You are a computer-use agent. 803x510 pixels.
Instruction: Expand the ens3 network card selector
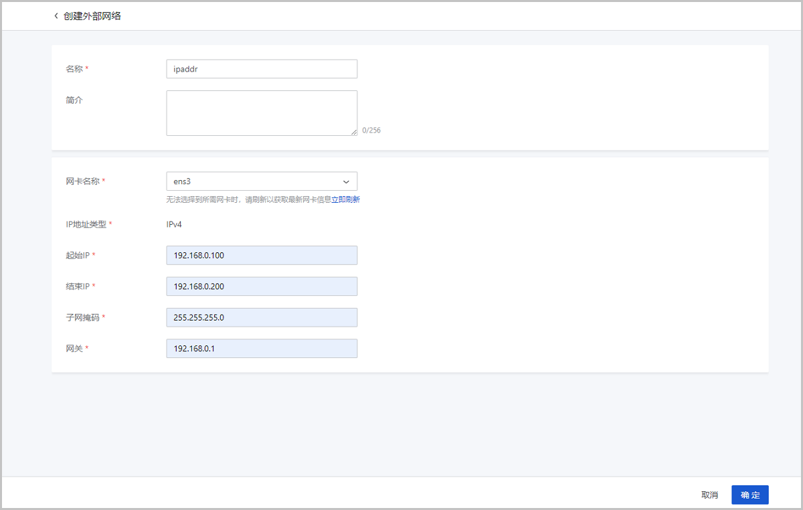[346, 181]
